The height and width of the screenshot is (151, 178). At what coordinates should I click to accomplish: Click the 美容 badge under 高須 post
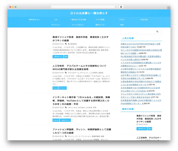coord(66,57)
